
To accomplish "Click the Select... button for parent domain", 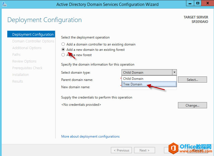I will (192, 80).
